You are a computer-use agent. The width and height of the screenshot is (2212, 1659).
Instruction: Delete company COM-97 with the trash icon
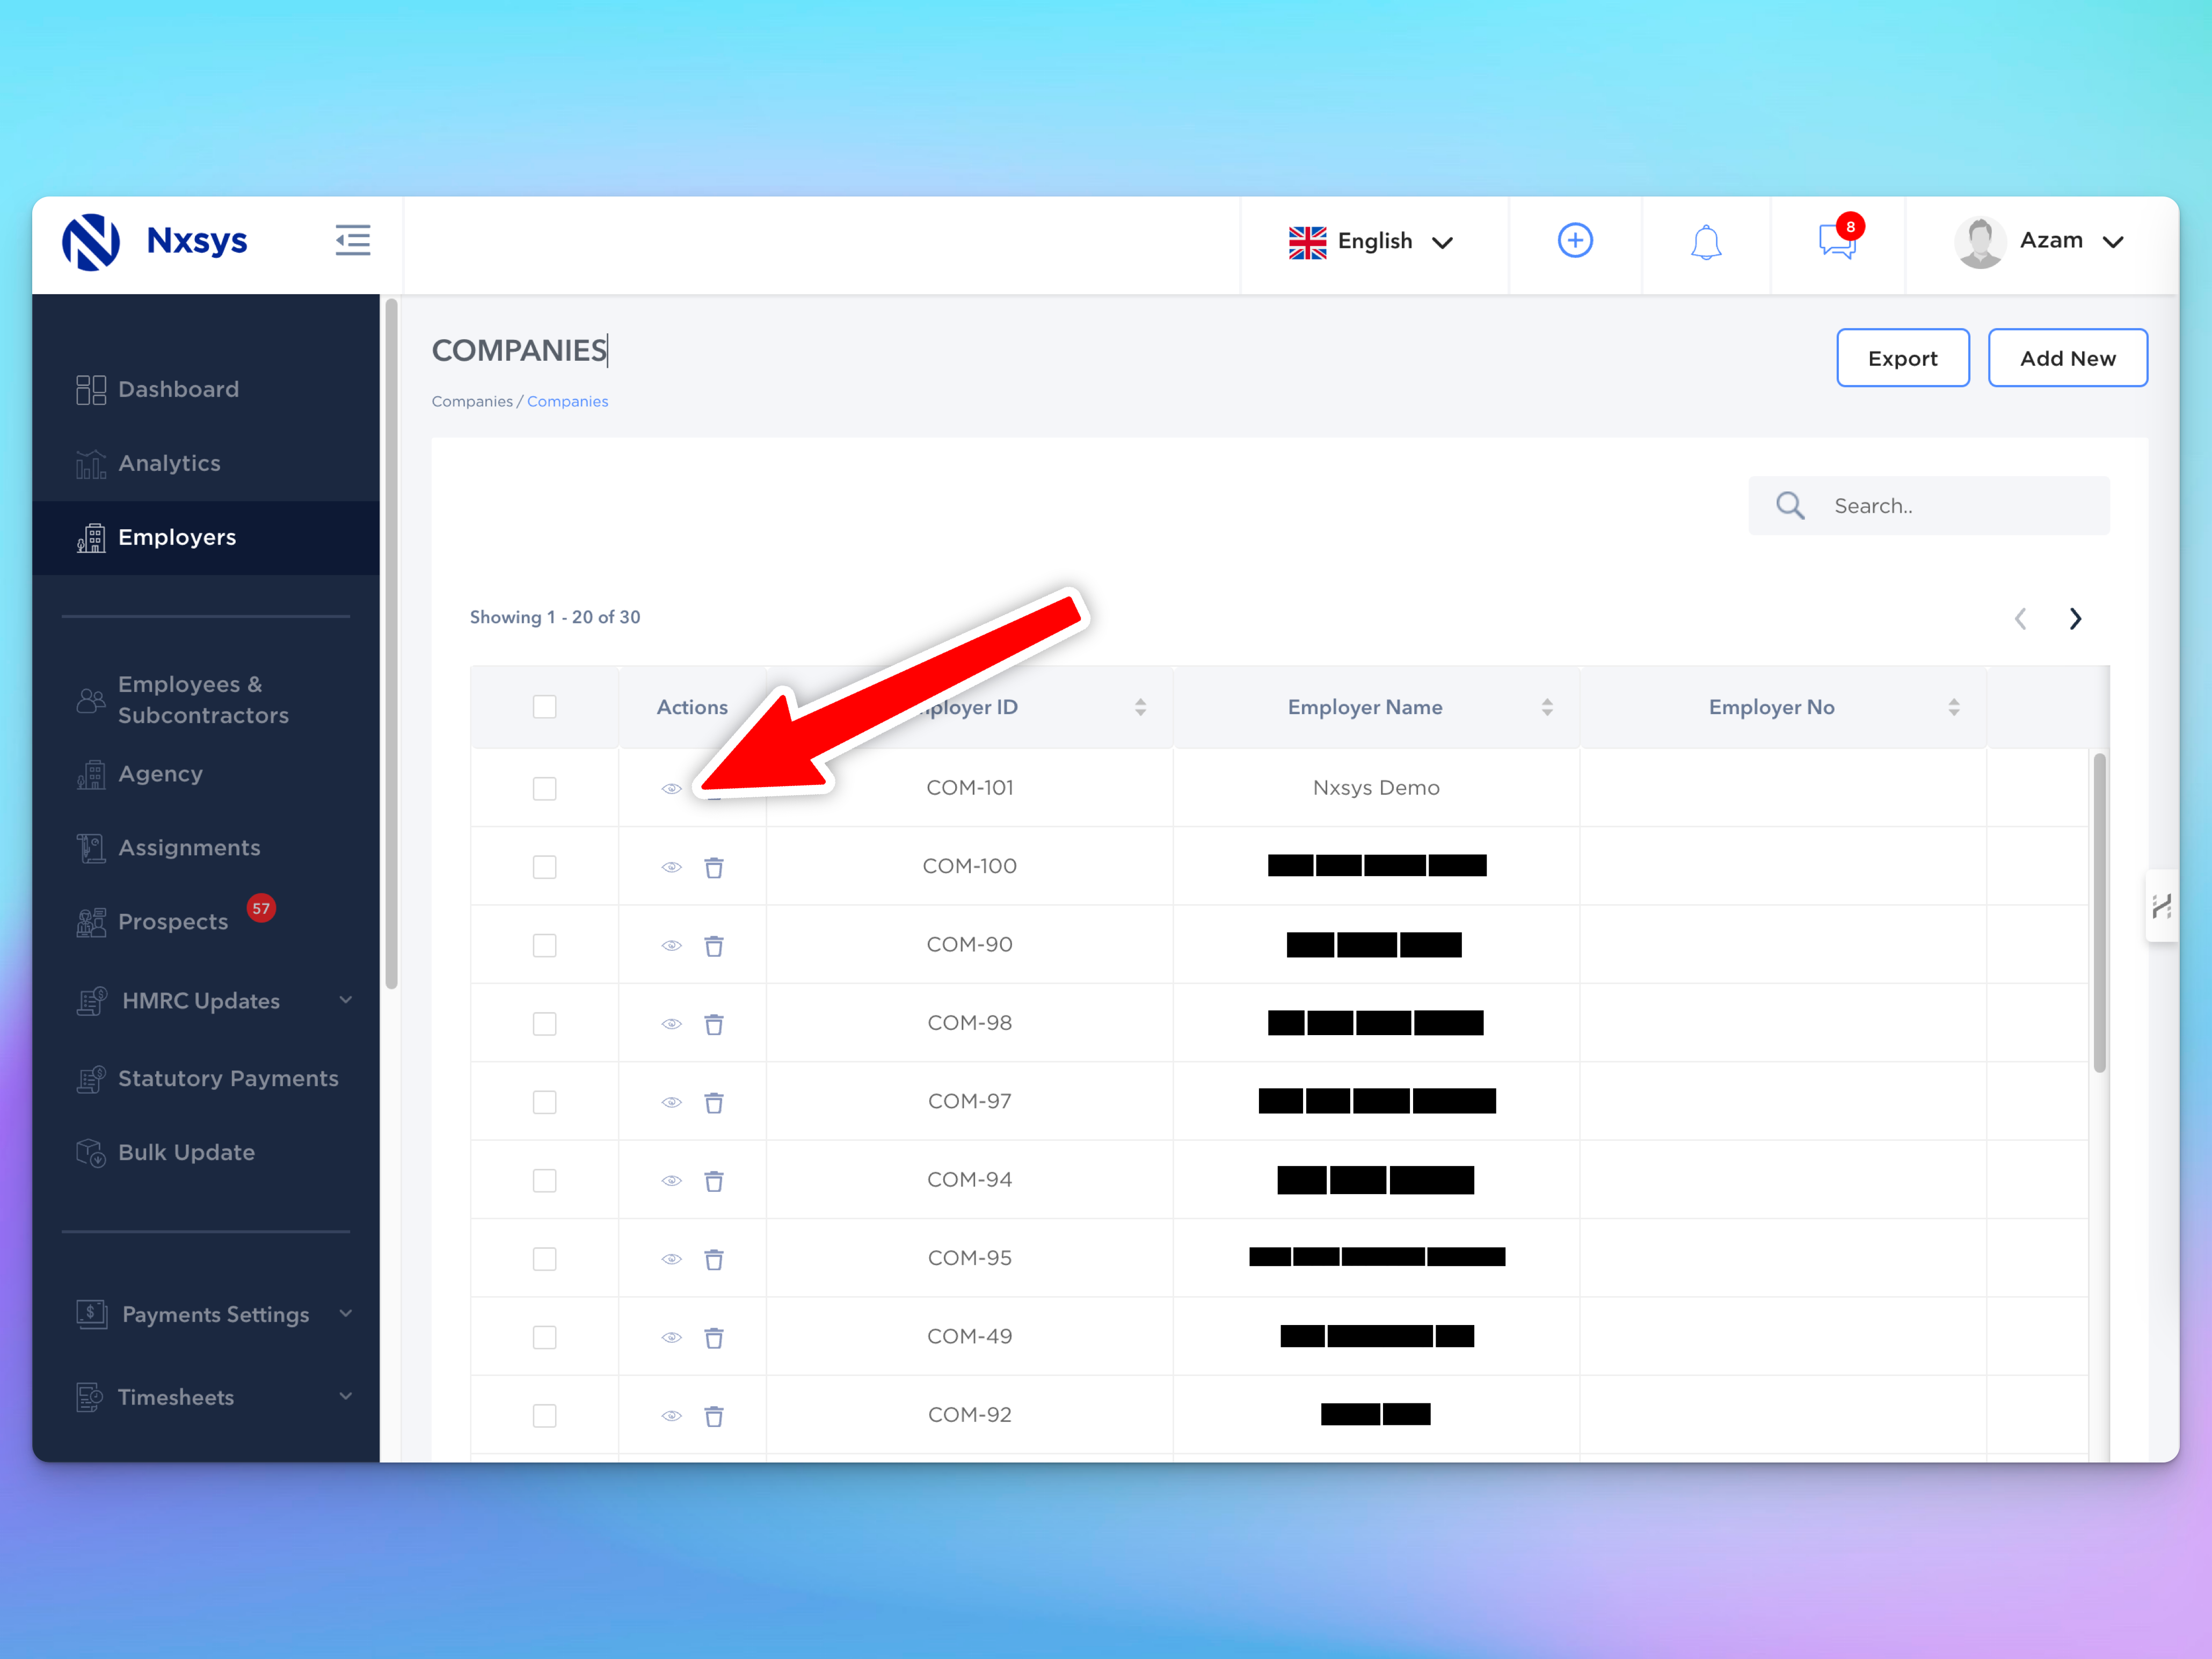click(713, 1102)
